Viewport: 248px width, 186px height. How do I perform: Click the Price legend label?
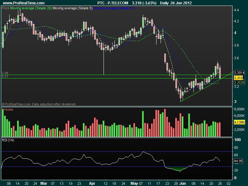pos(6,8)
